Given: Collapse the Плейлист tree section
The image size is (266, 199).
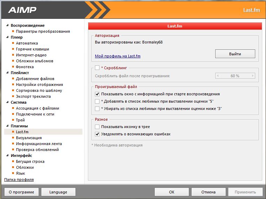Looking at the screenshot, I should (7, 72).
